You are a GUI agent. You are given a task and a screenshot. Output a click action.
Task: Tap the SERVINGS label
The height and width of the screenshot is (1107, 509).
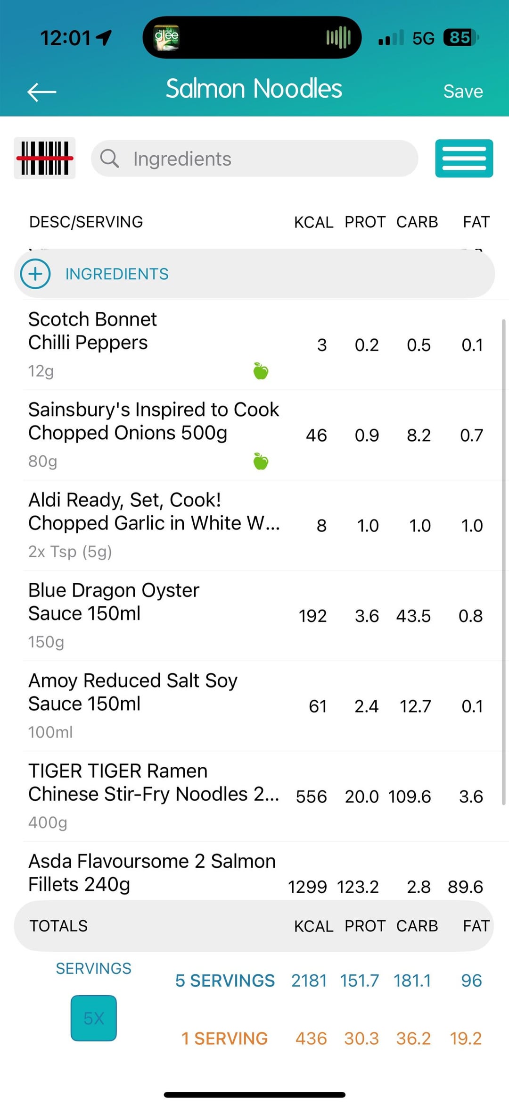[x=93, y=968]
